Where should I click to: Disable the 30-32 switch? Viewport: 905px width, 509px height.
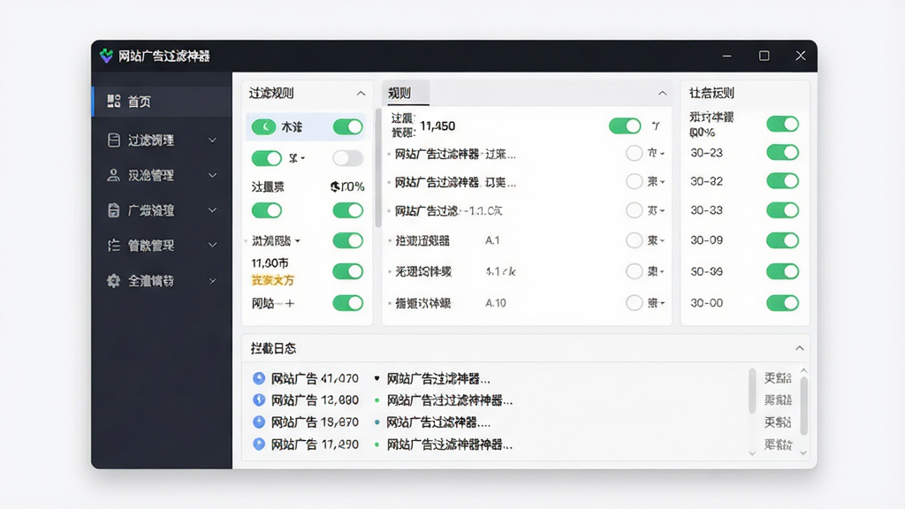coord(783,180)
